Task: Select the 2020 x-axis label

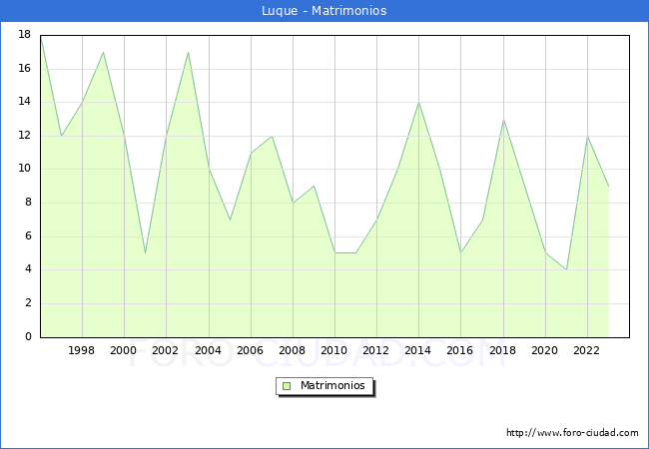Action: pyautogui.click(x=544, y=350)
